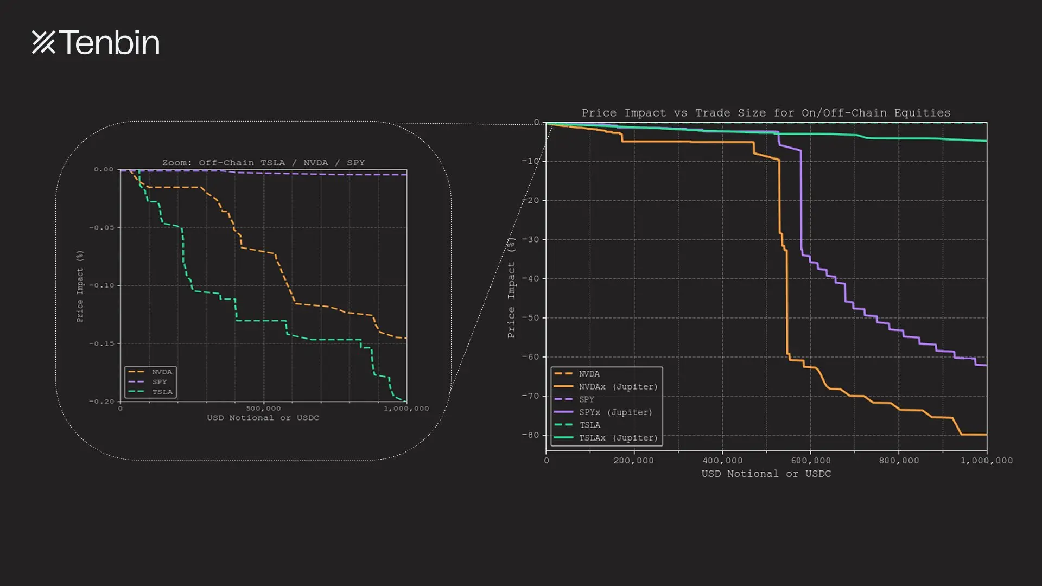1042x586 pixels.
Task: Click the main chart title 'Price Impact vs Trade Size'
Action: (x=766, y=113)
